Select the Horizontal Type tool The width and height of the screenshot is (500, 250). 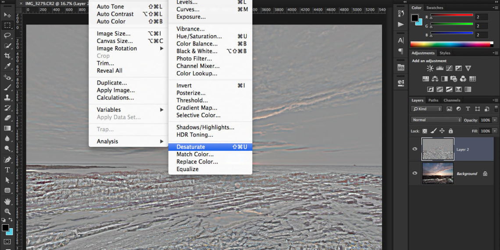(7, 170)
